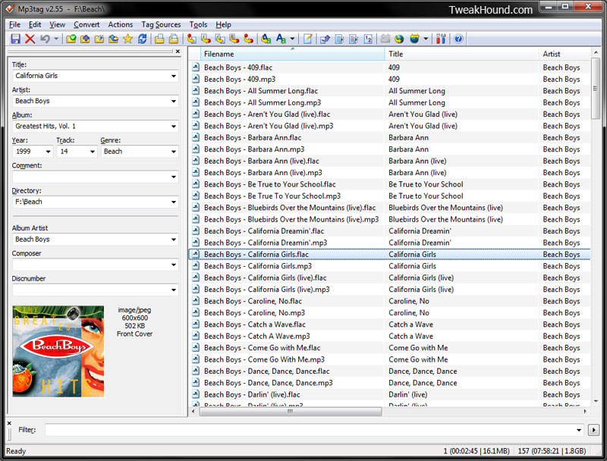Open the Help menu
The height and width of the screenshot is (461, 607).
223,24
